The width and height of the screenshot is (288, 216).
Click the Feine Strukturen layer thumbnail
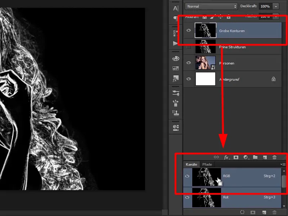[206, 46]
